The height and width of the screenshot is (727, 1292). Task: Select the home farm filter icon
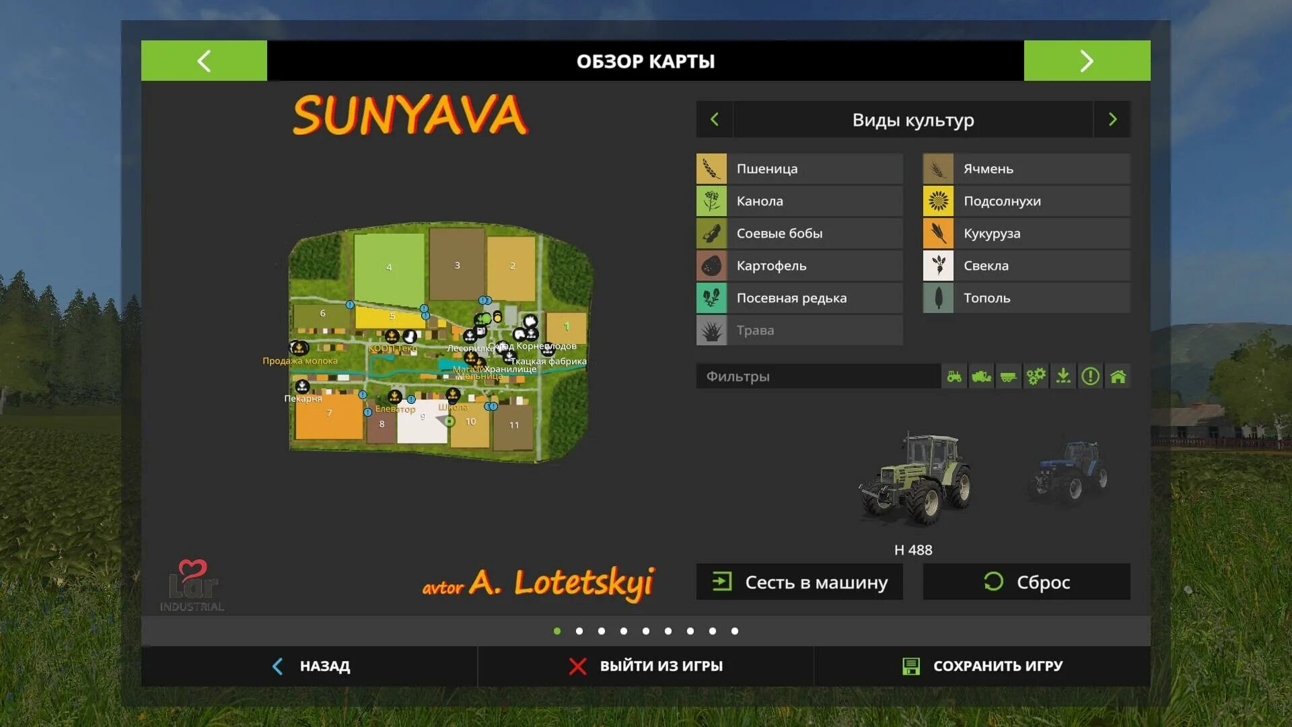point(1118,376)
